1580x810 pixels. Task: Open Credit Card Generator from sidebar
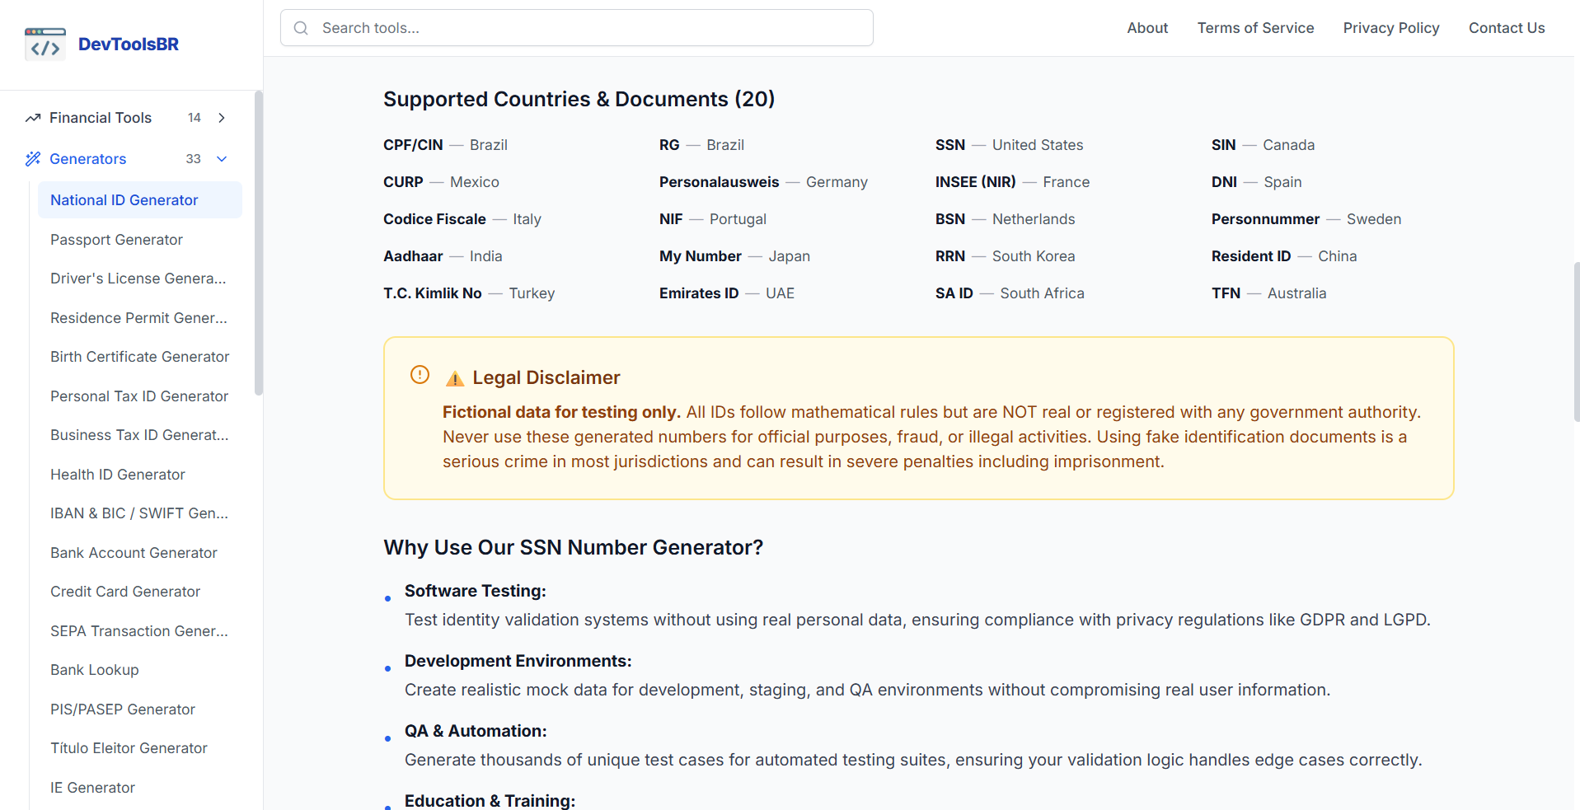click(125, 592)
